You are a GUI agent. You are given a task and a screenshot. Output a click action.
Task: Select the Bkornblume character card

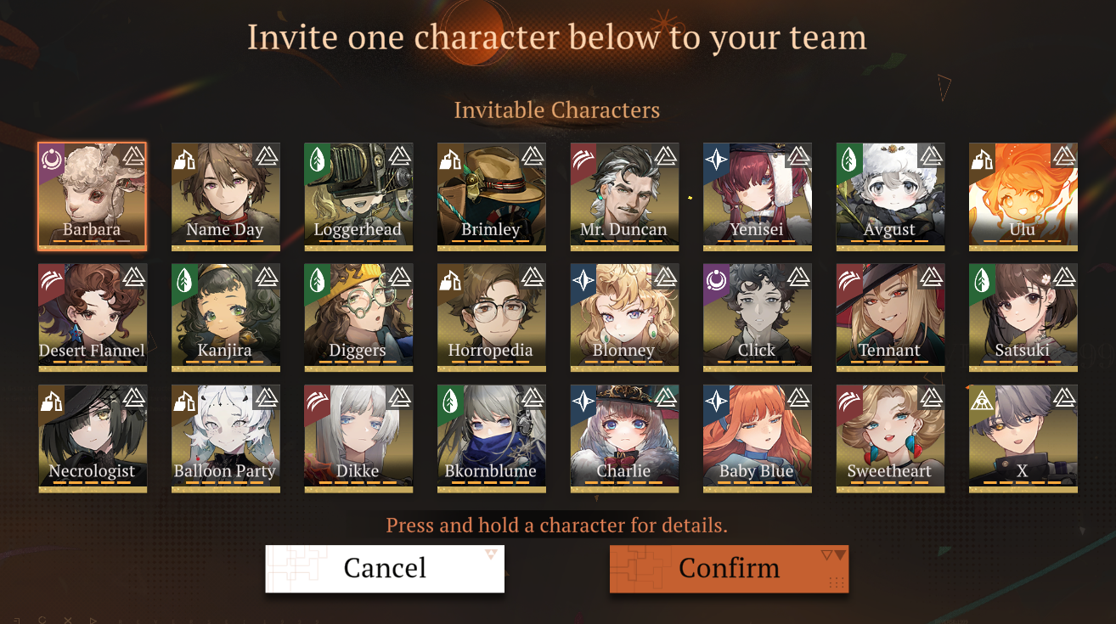pos(491,439)
